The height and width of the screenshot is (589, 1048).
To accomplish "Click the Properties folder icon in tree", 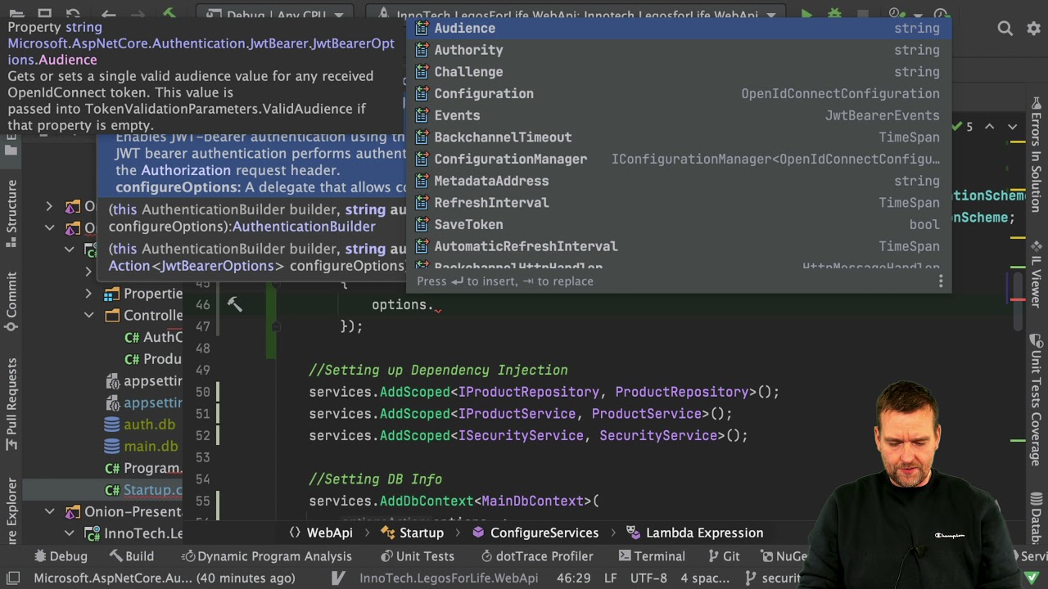I will (x=112, y=294).
